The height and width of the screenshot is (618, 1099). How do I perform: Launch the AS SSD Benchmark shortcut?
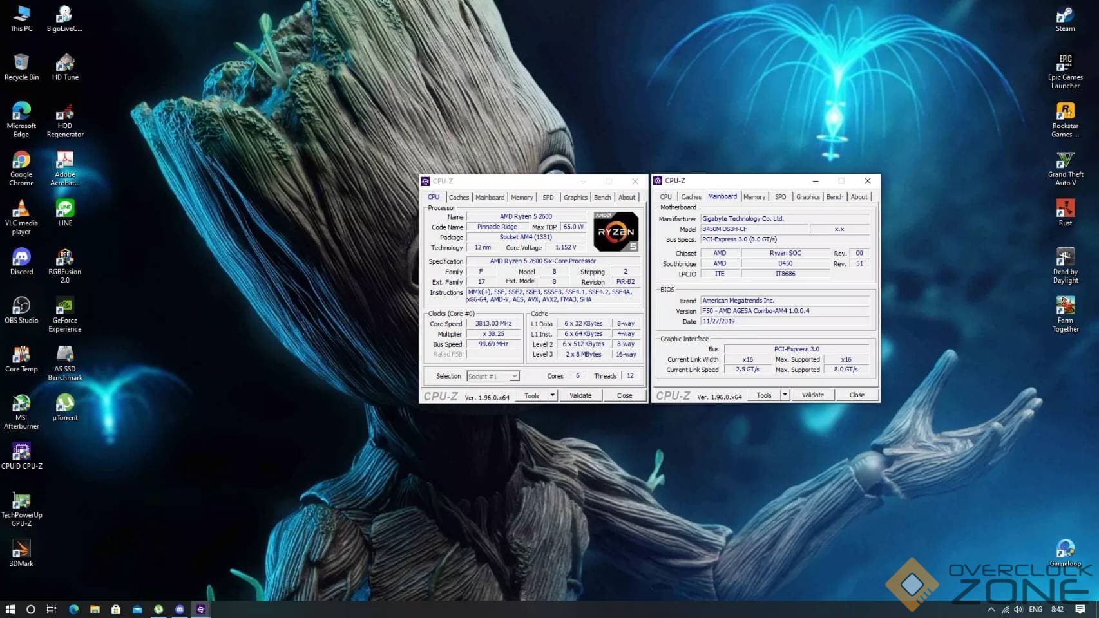coord(65,355)
